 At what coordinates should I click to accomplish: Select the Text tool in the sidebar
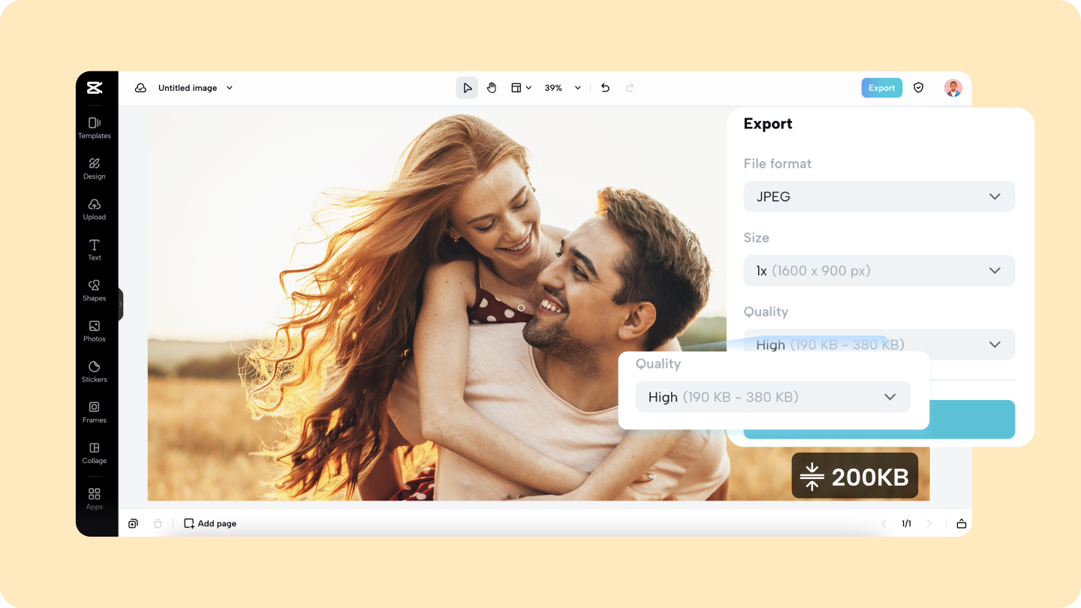[x=95, y=249]
